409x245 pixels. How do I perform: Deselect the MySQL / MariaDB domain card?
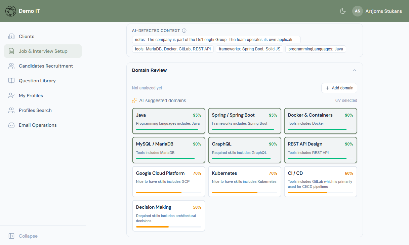point(169,150)
